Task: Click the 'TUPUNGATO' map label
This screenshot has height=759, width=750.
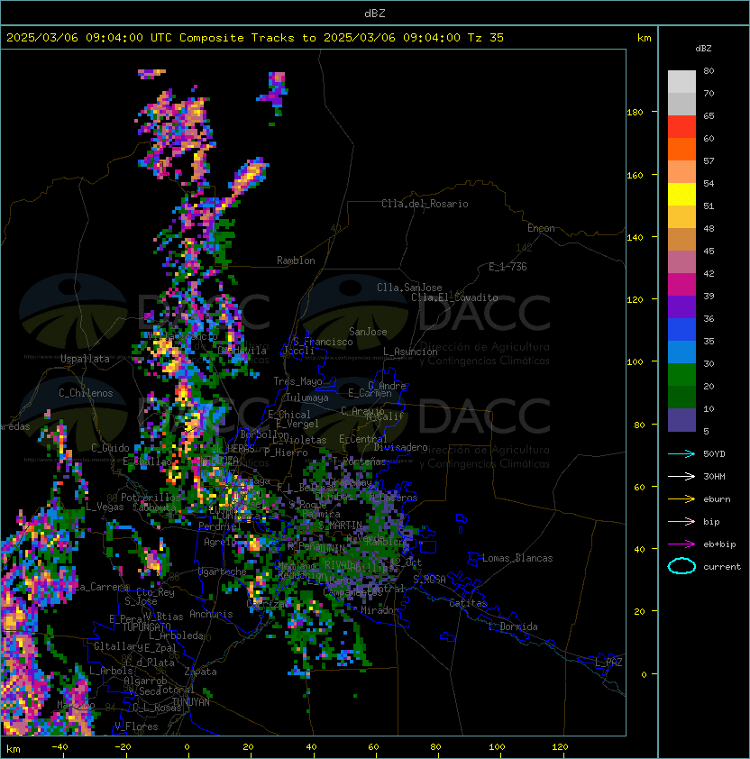Action: point(146,627)
